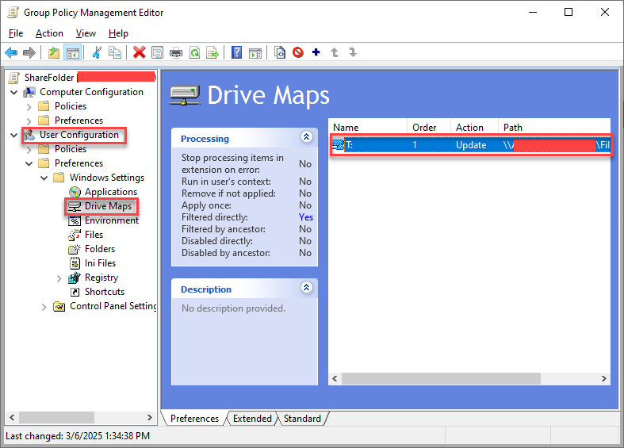The height and width of the screenshot is (448, 624).
Task: Expand Policies under Computer Configuration
Action: 29,106
